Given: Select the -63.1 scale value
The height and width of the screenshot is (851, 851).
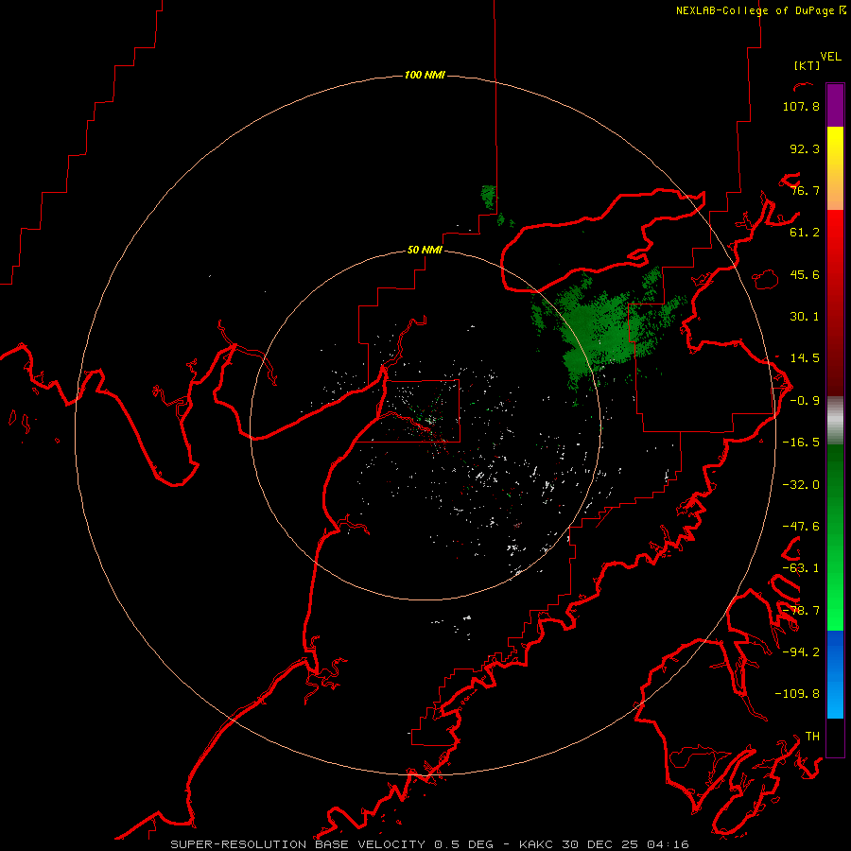Looking at the screenshot, I should (801, 568).
